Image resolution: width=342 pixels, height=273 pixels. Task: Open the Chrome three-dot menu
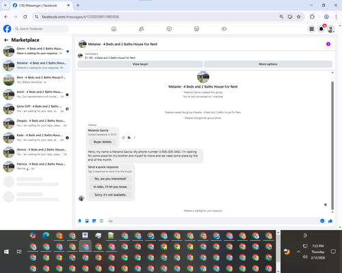pyautogui.click(x=336, y=16)
